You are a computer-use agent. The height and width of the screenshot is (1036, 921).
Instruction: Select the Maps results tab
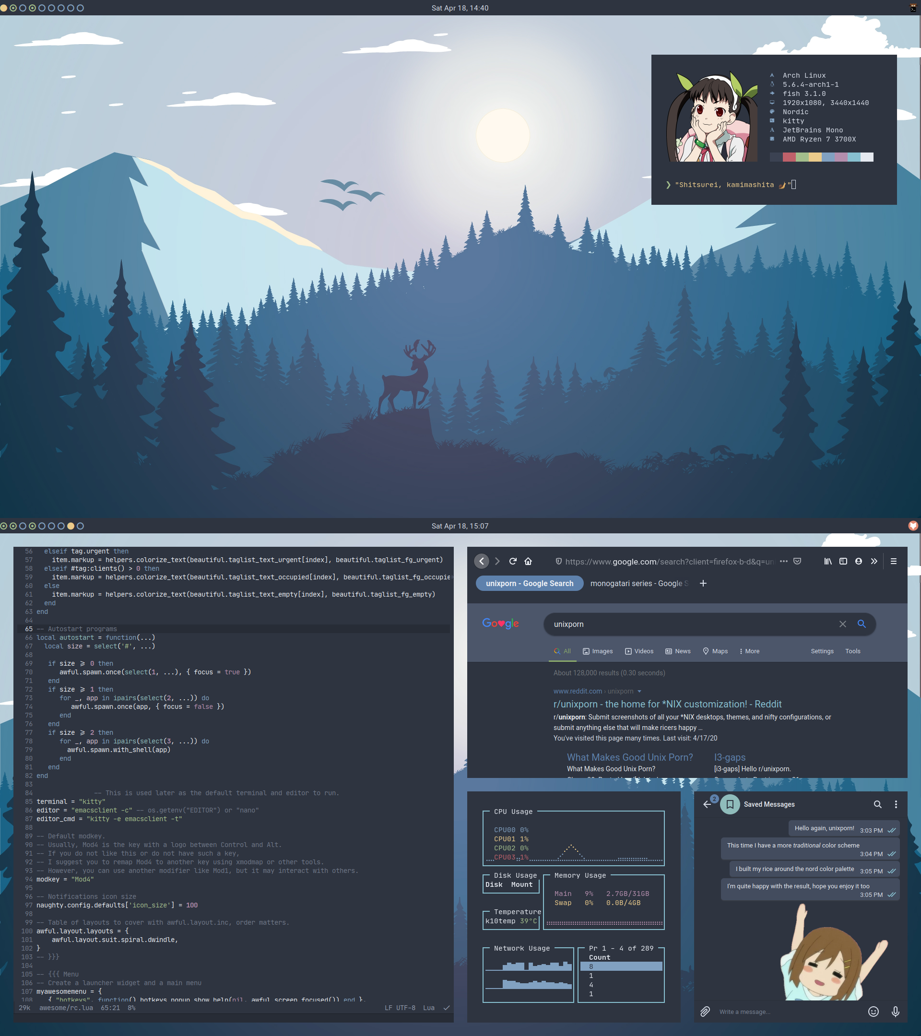[715, 651]
